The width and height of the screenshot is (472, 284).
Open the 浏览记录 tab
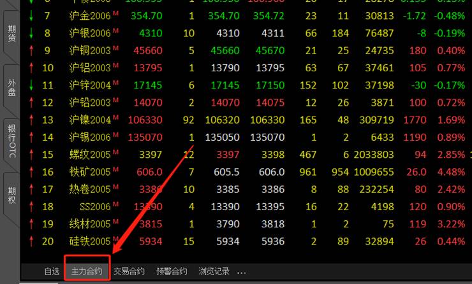click(214, 271)
